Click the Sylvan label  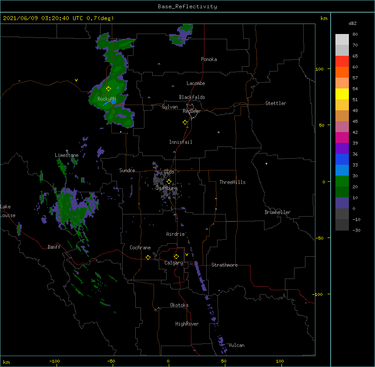pos(170,107)
